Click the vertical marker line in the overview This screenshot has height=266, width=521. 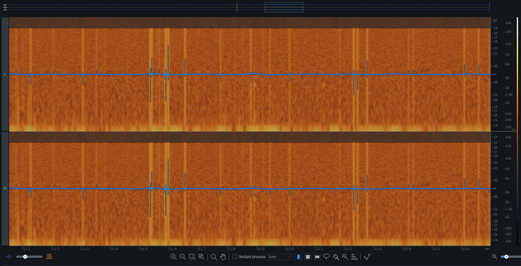pos(237,7)
